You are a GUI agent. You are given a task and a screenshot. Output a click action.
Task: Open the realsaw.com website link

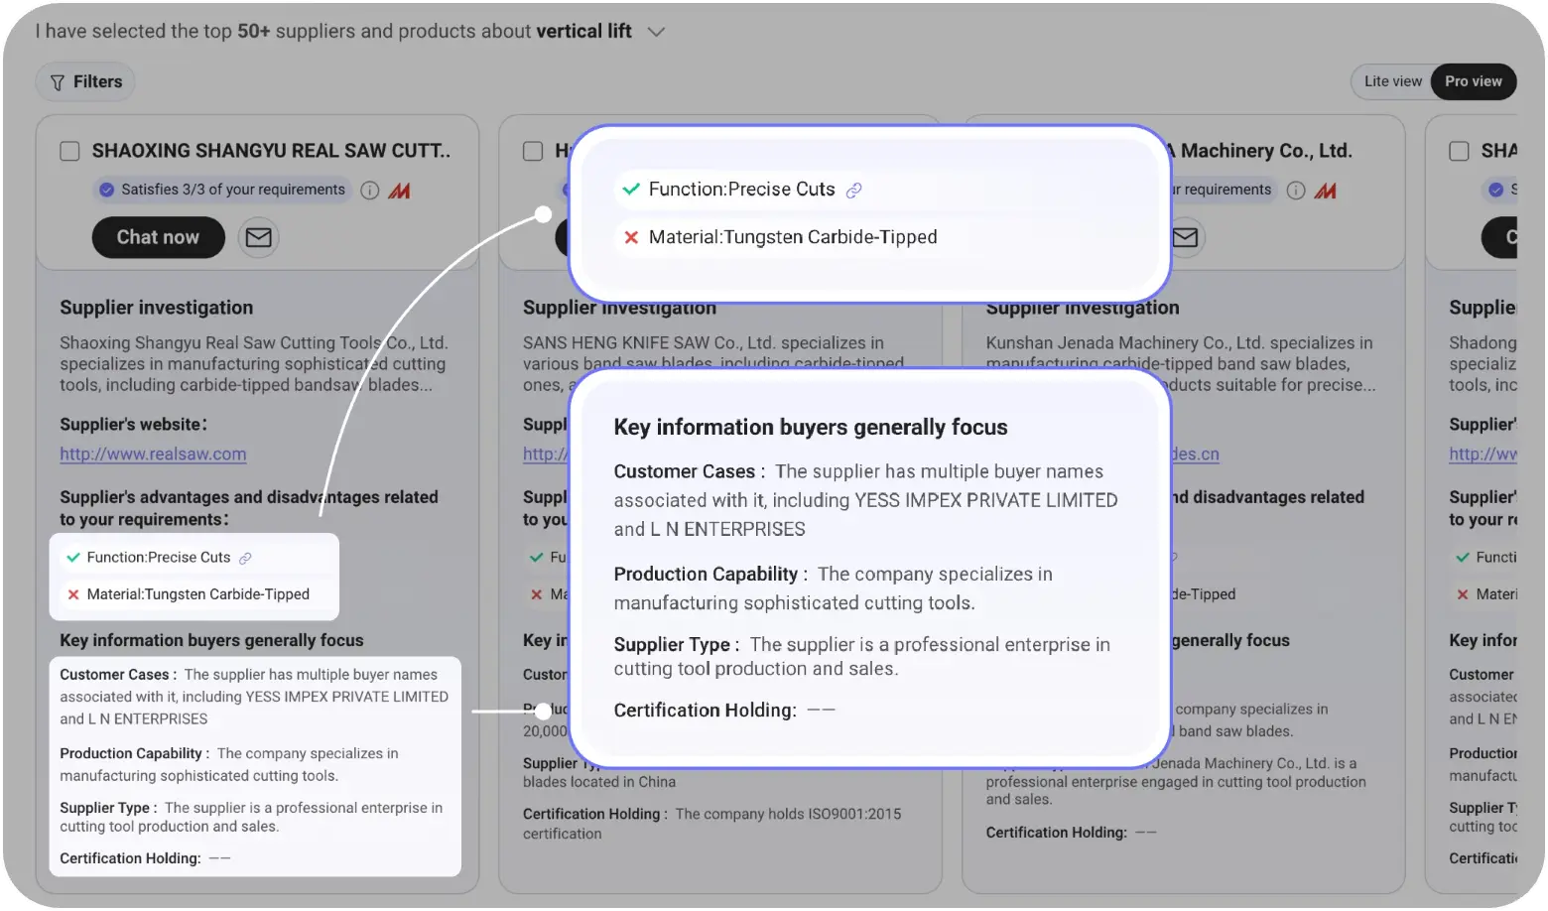click(153, 455)
